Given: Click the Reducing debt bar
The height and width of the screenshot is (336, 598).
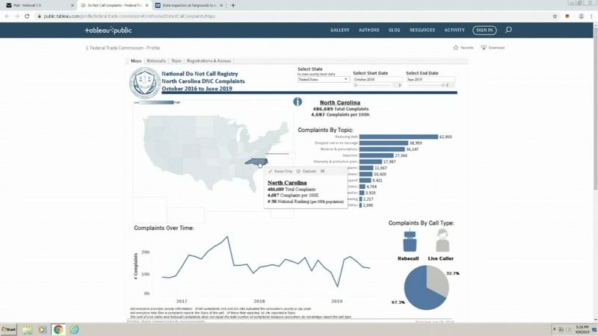Looking at the screenshot, I should pyautogui.click(x=398, y=137).
